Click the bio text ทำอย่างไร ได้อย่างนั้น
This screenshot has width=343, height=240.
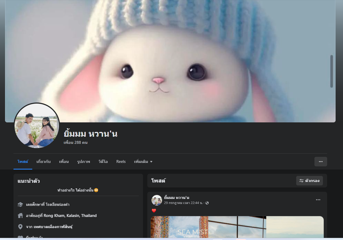pyautogui.click(x=75, y=190)
